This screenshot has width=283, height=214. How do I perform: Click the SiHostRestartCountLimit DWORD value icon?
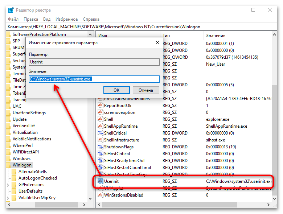coord(101,167)
